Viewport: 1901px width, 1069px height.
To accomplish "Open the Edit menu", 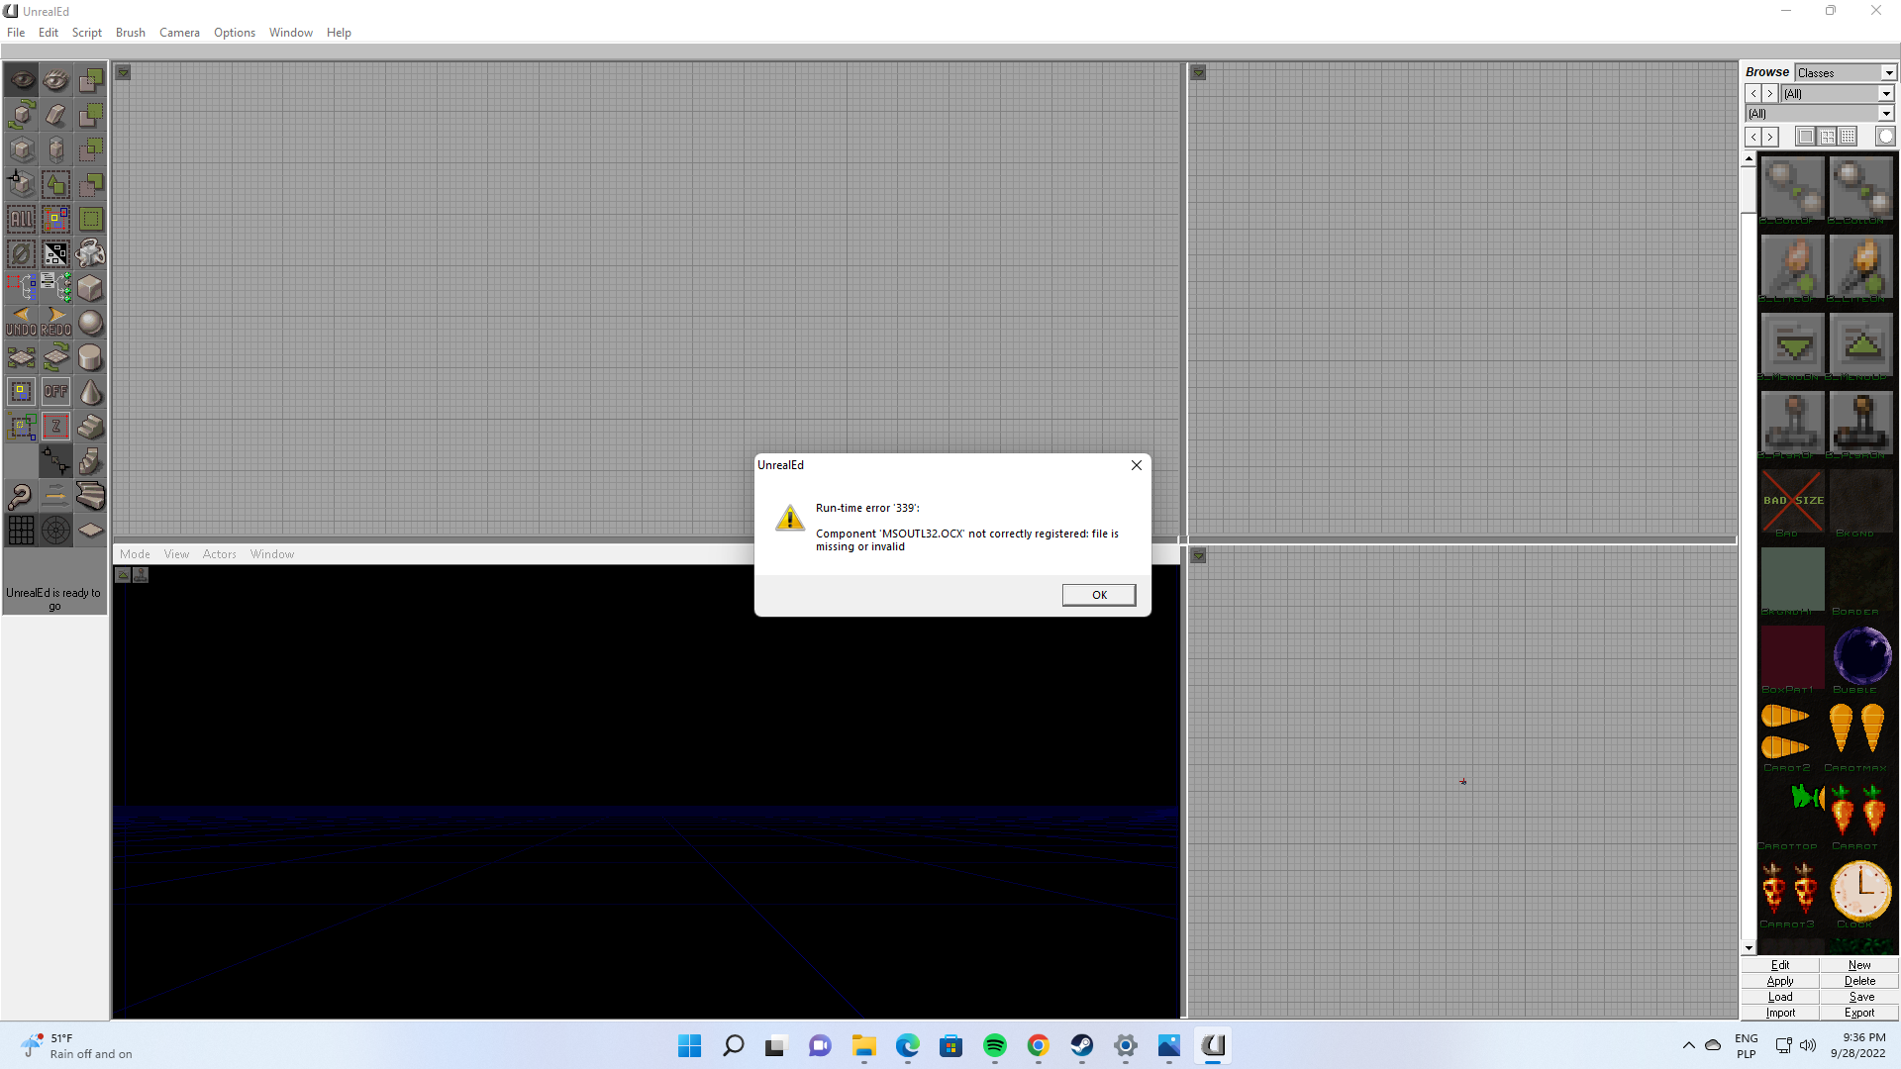I will pyautogui.click(x=49, y=33).
